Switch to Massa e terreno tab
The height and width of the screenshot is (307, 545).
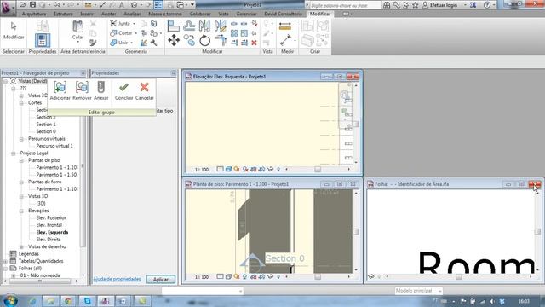[x=165, y=14]
